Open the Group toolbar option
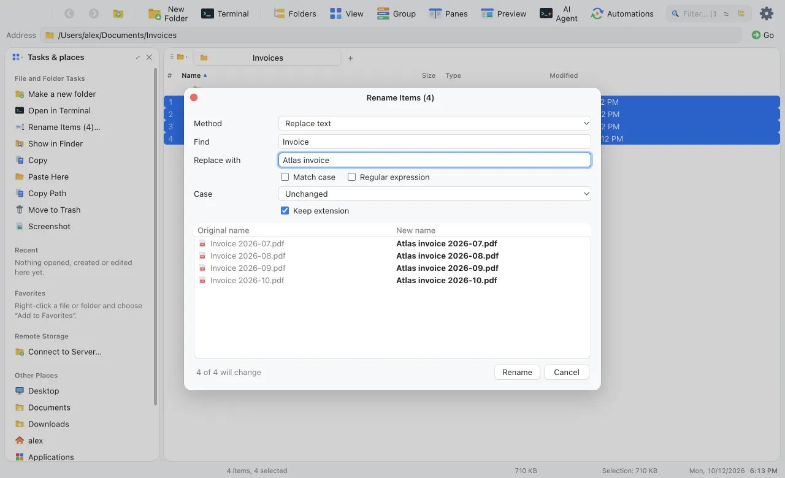Screen dimensions: 785x478 (x=396, y=13)
